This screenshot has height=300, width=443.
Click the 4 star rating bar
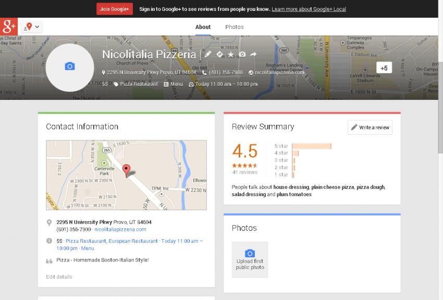[x=295, y=153]
